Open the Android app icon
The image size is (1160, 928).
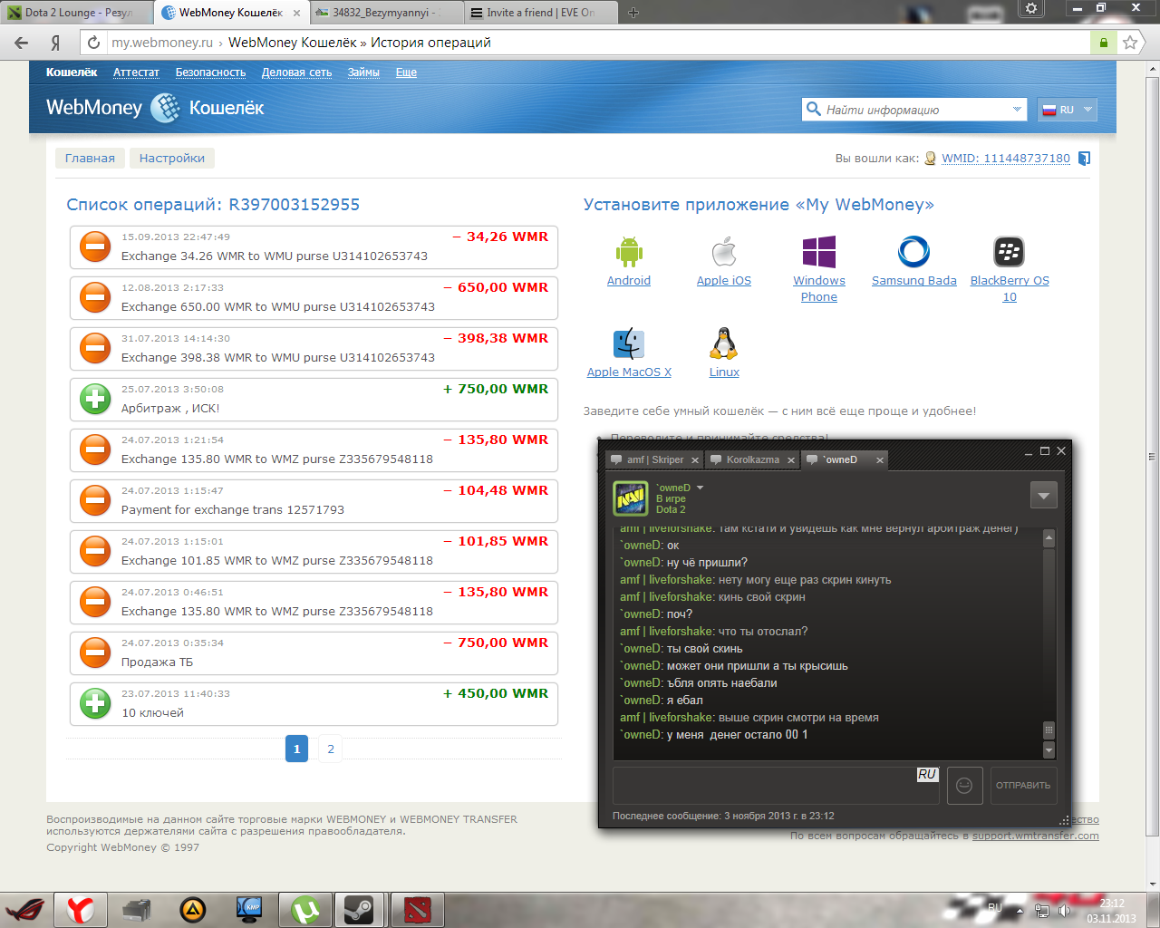(629, 252)
